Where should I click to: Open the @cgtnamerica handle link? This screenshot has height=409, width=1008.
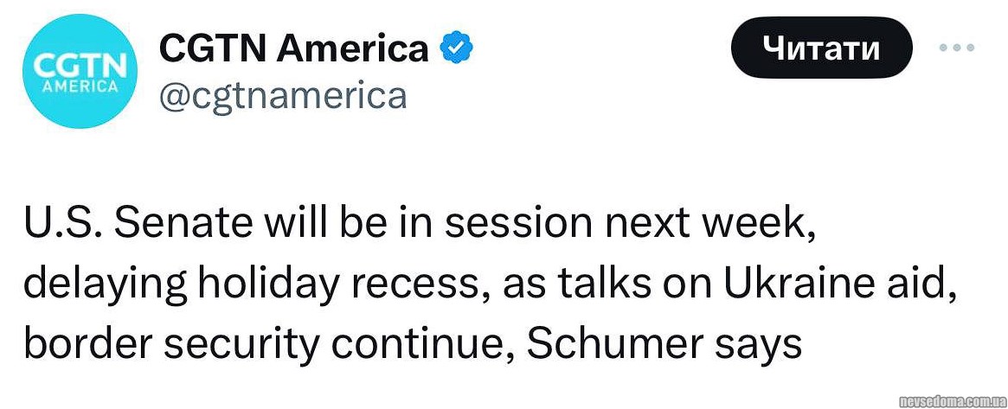point(283,94)
